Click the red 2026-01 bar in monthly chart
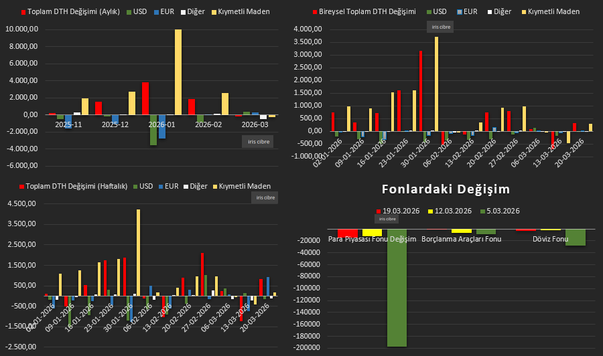603x356 pixels. [x=145, y=98]
